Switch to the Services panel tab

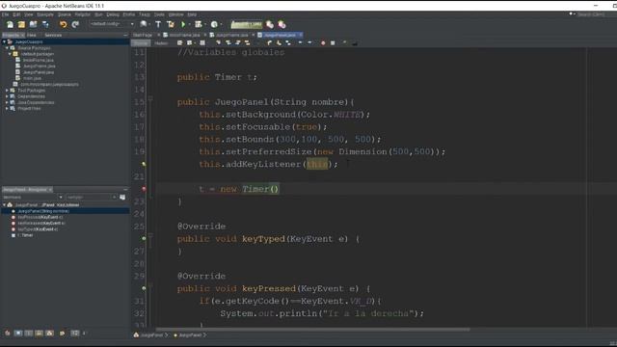tap(53, 35)
